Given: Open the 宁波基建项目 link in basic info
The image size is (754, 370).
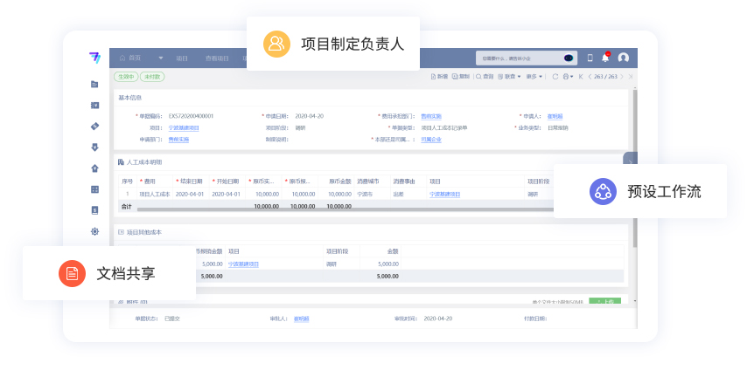Looking at the screenshot, I should point(183,127).
